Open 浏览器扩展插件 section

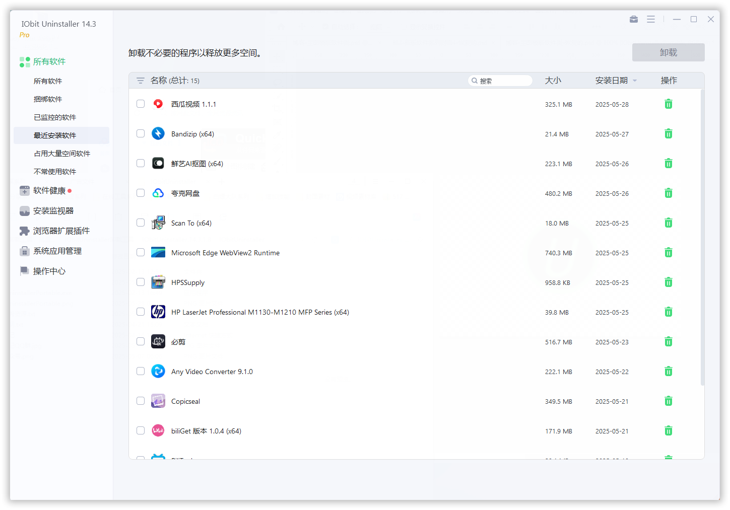(x=54, y=231)
